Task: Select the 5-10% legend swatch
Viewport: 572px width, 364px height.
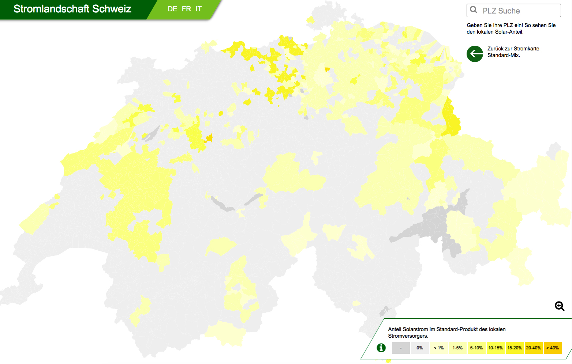Action: (476, 348)
